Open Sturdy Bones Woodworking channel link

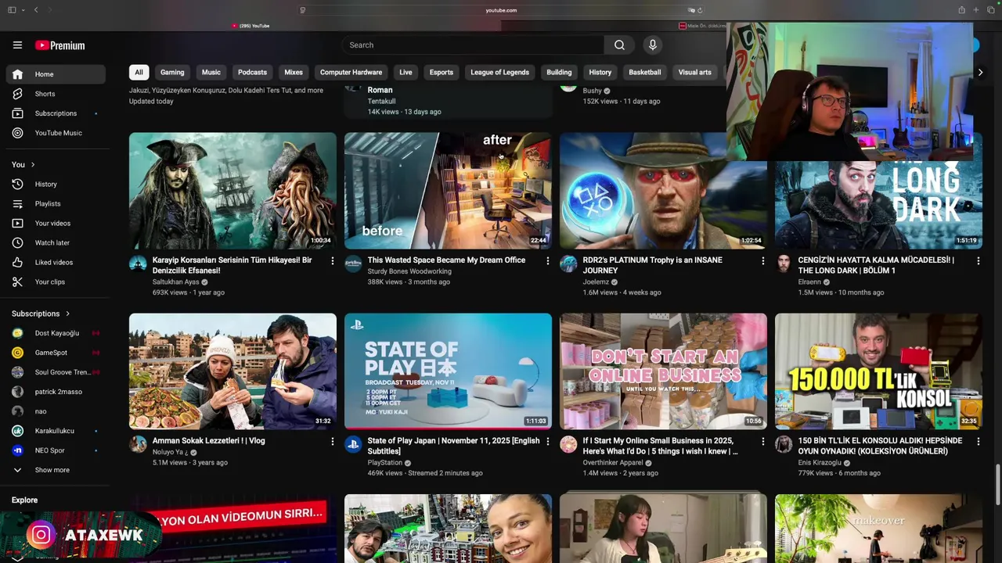[409, 271]
